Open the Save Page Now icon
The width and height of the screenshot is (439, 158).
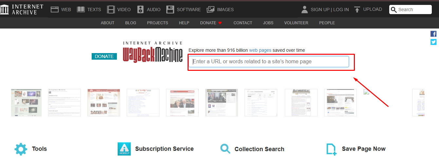tap(331, 149)
